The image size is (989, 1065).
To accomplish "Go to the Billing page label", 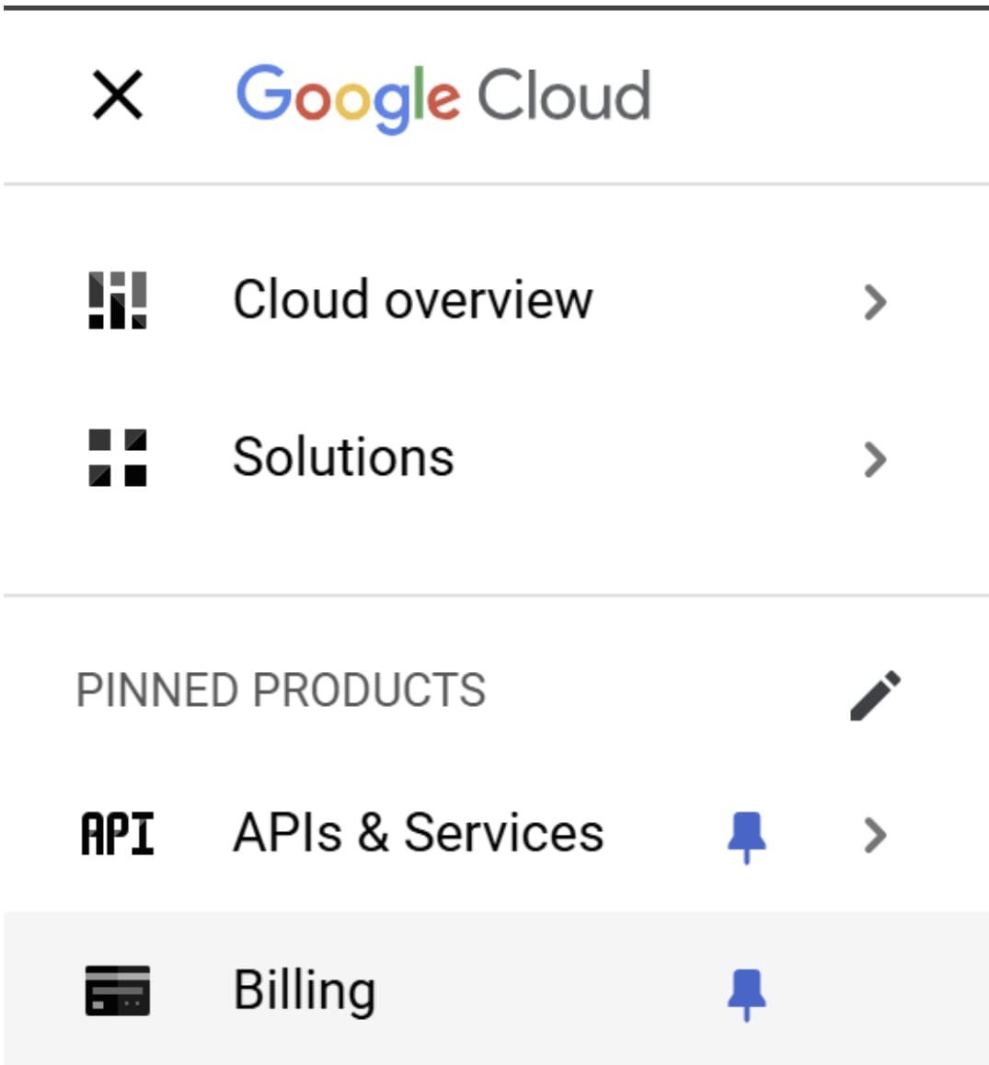I will click(x=305, y=990).
